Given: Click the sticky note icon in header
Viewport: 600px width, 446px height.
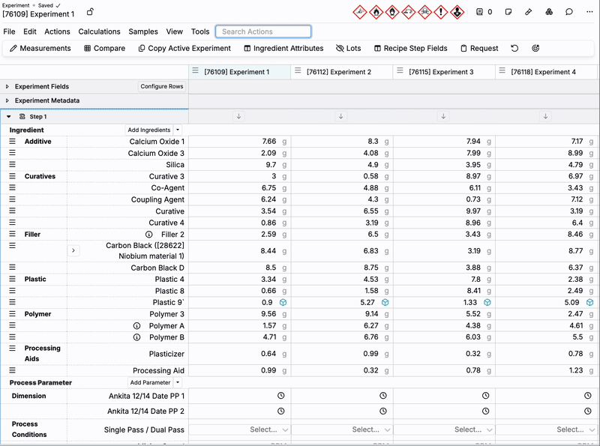Looking at the screenshot, I should point(508,12).
